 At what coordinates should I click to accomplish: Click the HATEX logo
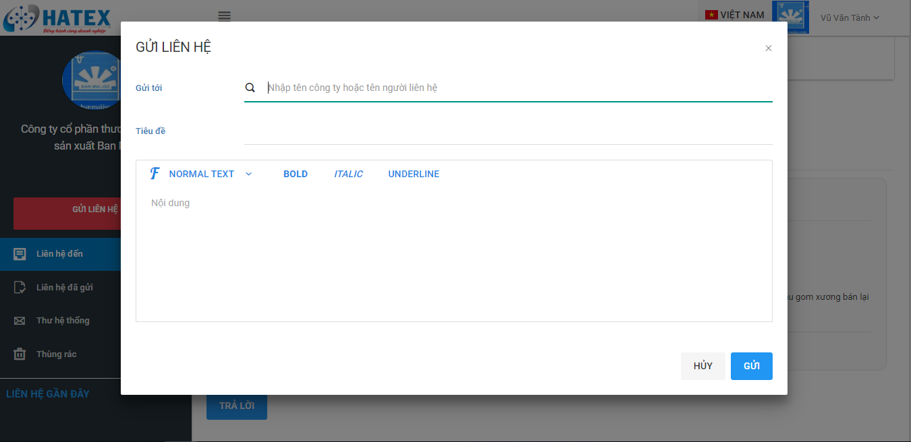tap(57, 18)
